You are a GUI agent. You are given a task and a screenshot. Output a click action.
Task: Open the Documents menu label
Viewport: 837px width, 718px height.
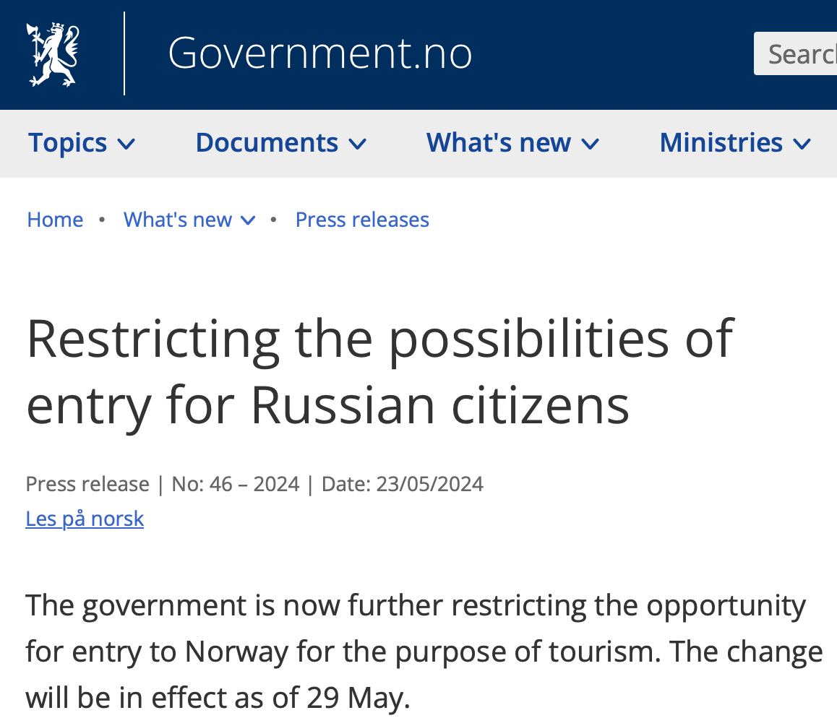pyautogui.click(x=267, y=143)
